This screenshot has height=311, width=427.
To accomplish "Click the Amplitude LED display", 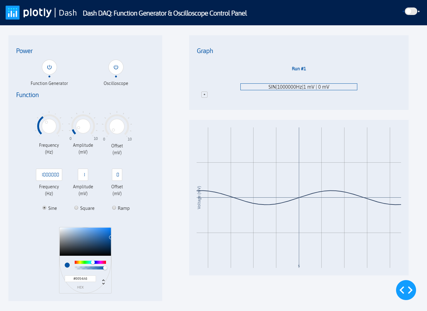I will tap(83, 175).
